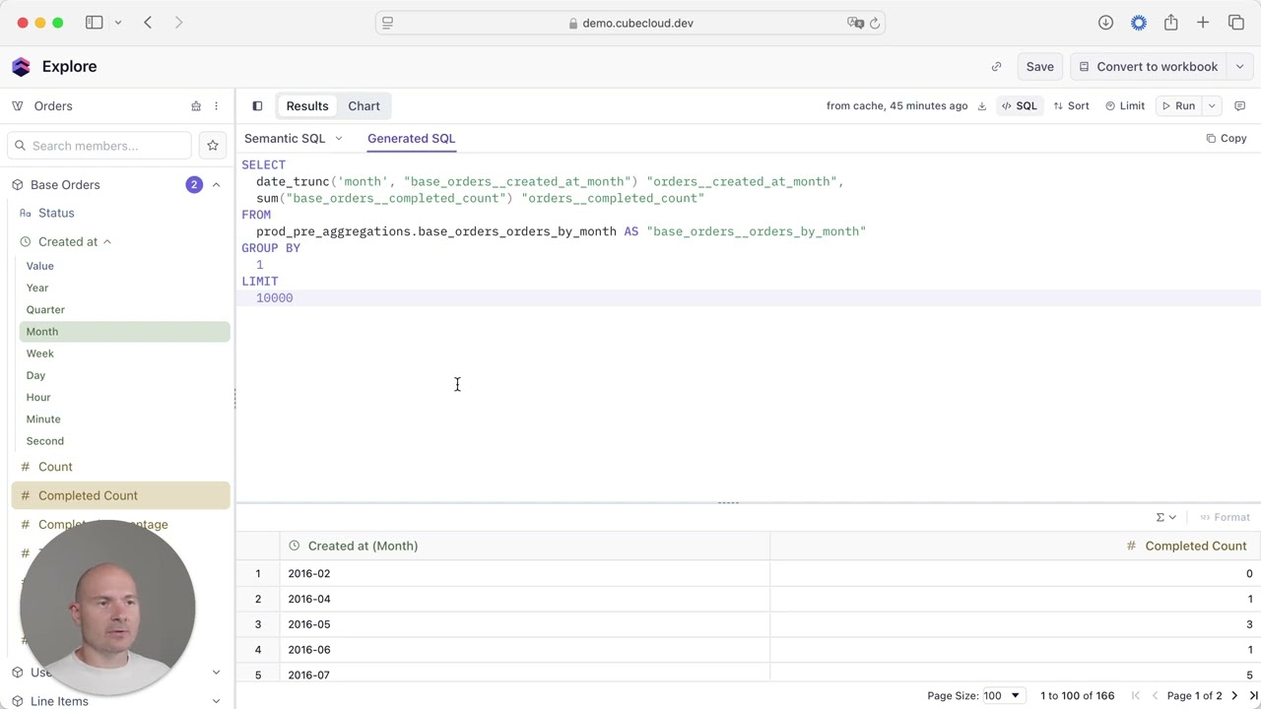Reload the page
The image size is (1261, 709).
click(x=874, y=23)
